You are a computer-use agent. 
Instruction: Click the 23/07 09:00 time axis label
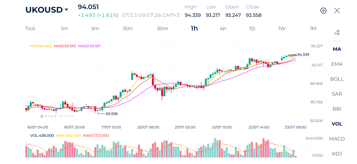[x=295, y=127]
